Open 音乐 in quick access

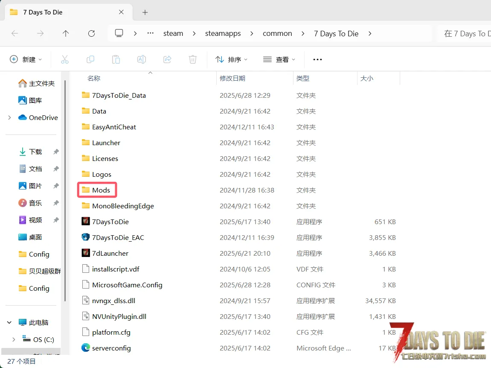click(30, 203)
